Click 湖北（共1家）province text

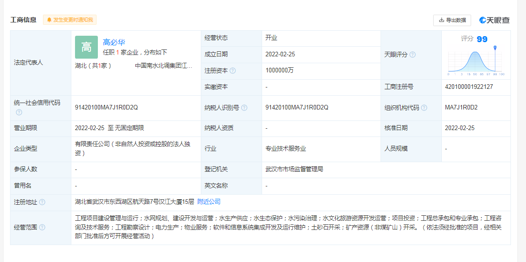coord(93,66)
